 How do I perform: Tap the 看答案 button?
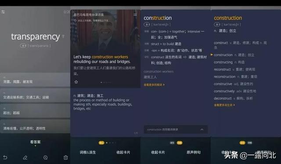pyautogui.click(x=35, y=142)
